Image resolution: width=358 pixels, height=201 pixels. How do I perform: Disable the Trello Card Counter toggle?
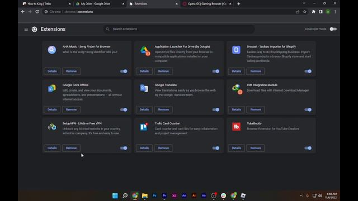coord(216,148)
